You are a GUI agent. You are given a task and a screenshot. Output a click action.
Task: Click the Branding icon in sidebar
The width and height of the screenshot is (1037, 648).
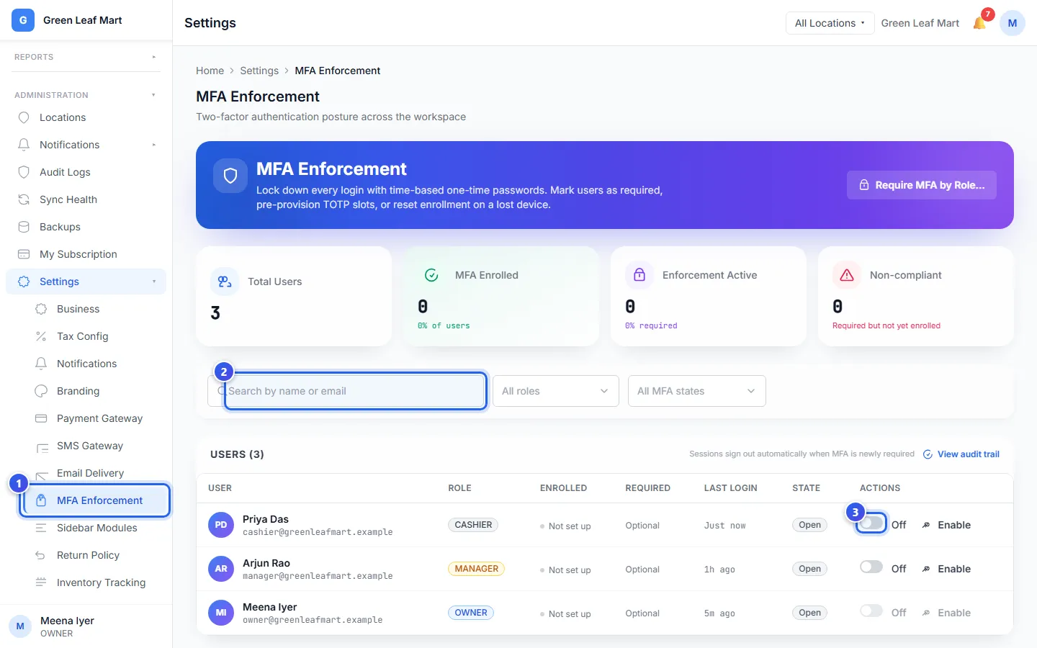(x=41, y=391)
